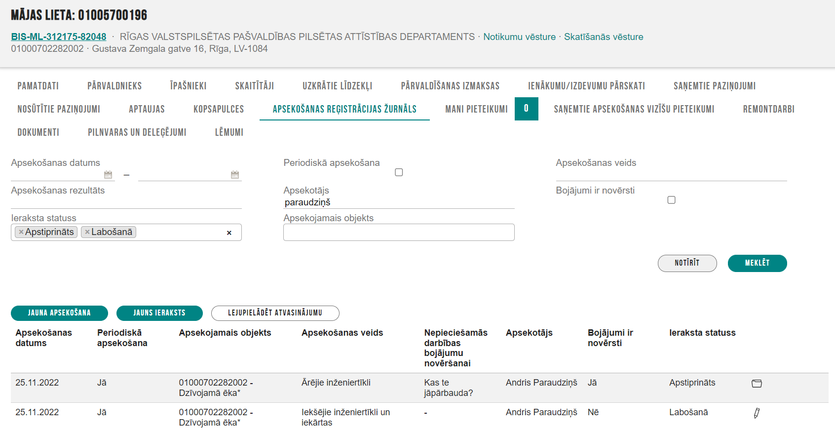Switch to the Pārvaldnieks tab
The width and height of the screenshot is (835, 431).
pyautogui.click(x=114, y=86)
